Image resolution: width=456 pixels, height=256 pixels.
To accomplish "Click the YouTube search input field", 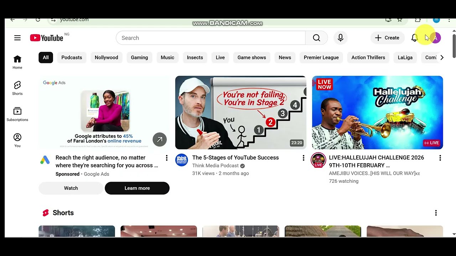I will [211, 38].
